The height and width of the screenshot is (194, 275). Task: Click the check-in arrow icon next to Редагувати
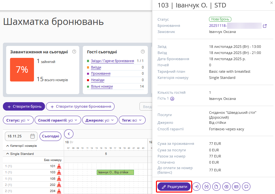196,187
